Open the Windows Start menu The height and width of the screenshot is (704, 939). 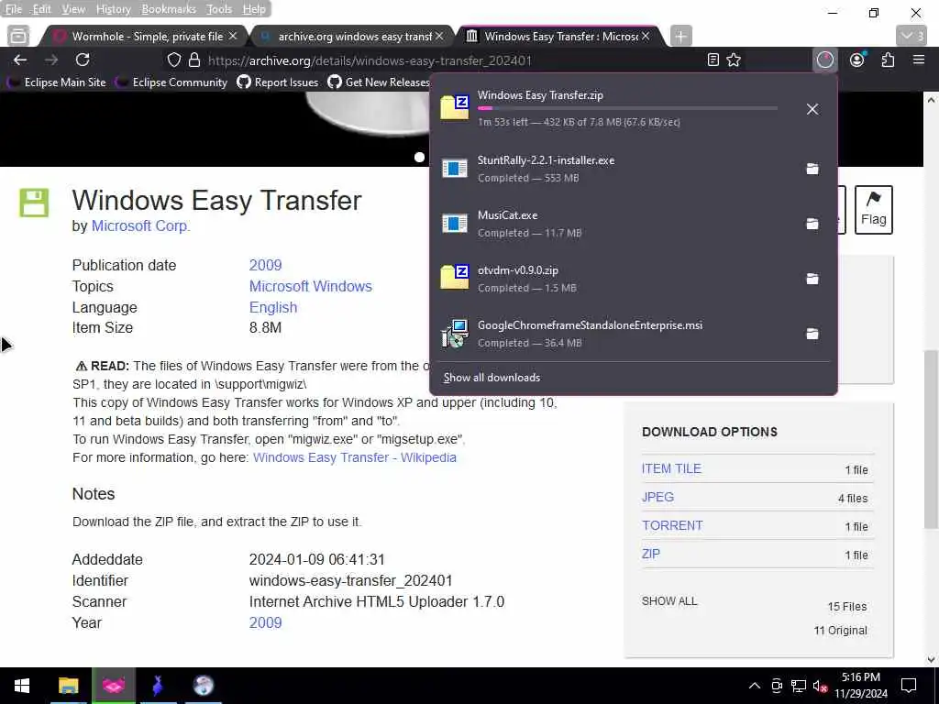[x=22, y=686]
